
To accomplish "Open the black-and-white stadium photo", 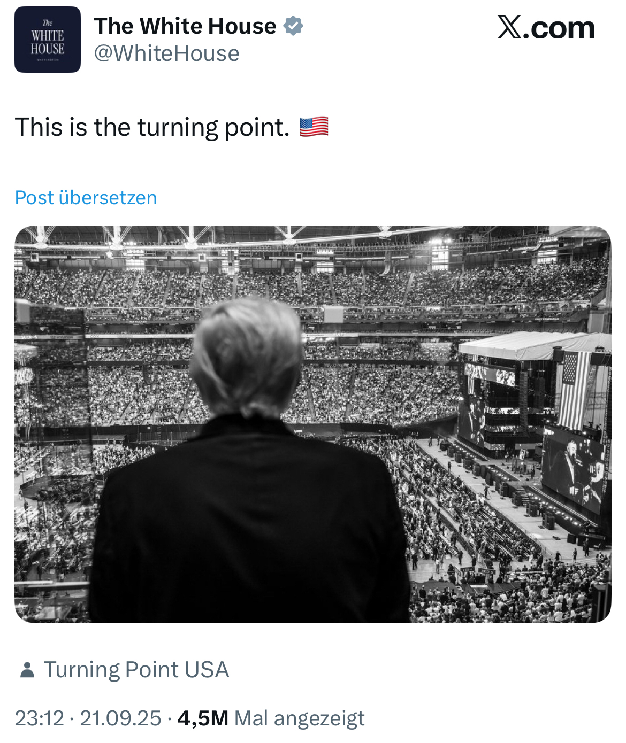I will (x=313, y=424).
